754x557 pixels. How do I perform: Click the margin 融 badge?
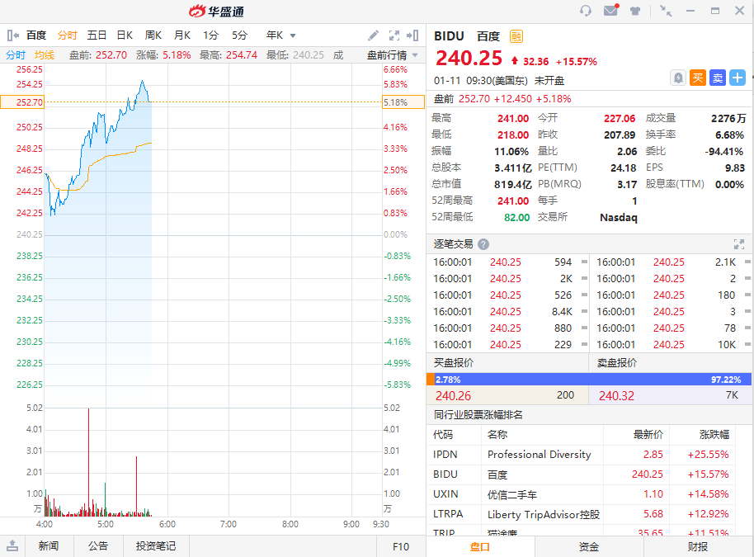516,36
